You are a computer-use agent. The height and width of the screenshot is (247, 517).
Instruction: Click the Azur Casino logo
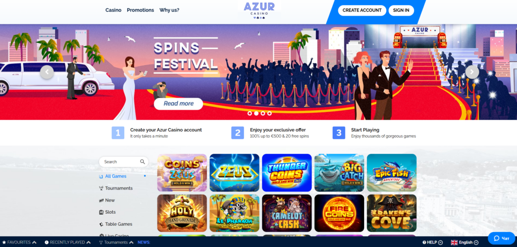pyautogui.click(x=259, y=11)
